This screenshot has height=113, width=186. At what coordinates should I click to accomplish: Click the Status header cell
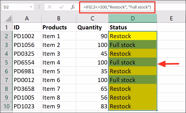point(133,27)
